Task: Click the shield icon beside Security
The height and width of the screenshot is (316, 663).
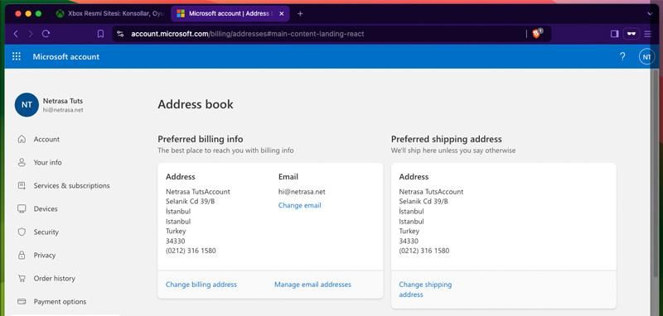Action: coord(22,232)
